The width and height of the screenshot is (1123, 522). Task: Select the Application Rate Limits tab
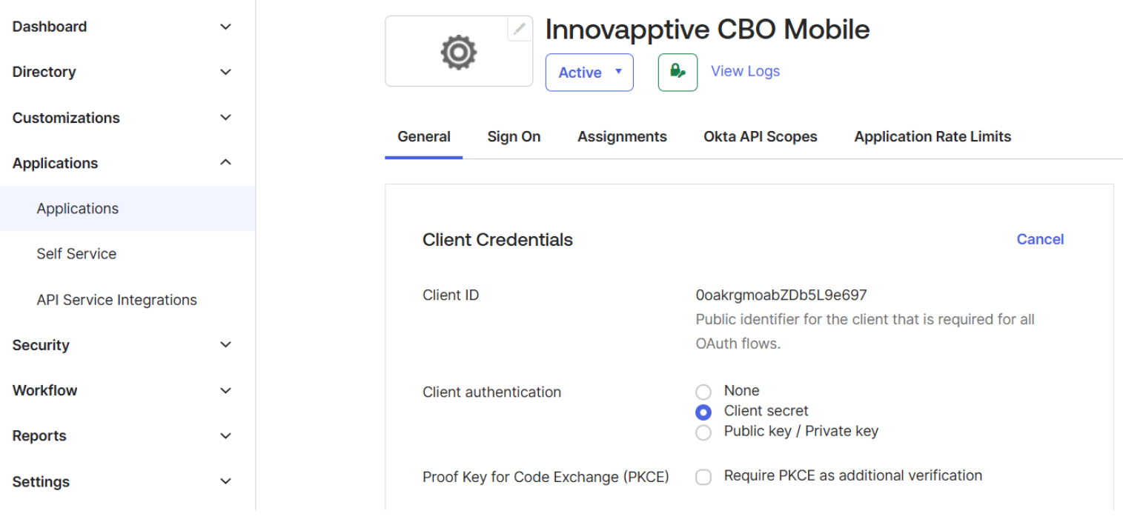(x=932, y=137)
